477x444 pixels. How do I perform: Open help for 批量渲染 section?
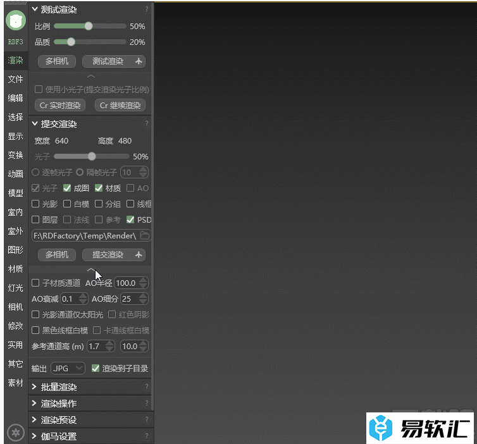click(x=147, y=386)
